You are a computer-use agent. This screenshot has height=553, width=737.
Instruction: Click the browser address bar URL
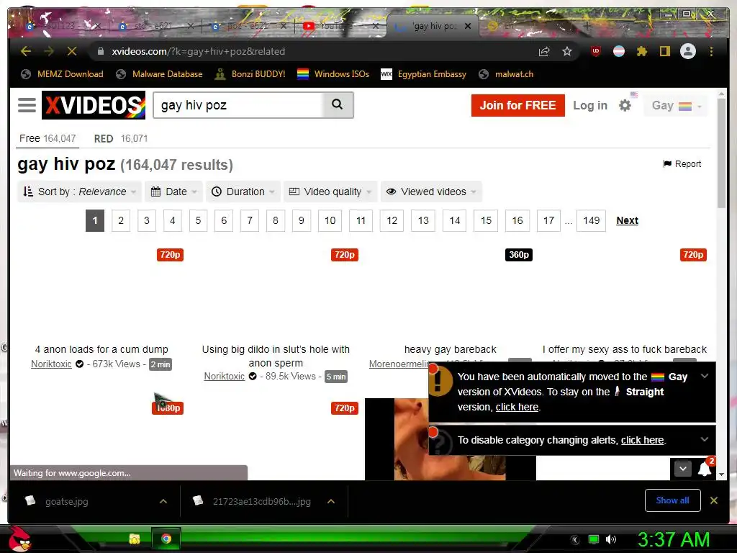198,51
